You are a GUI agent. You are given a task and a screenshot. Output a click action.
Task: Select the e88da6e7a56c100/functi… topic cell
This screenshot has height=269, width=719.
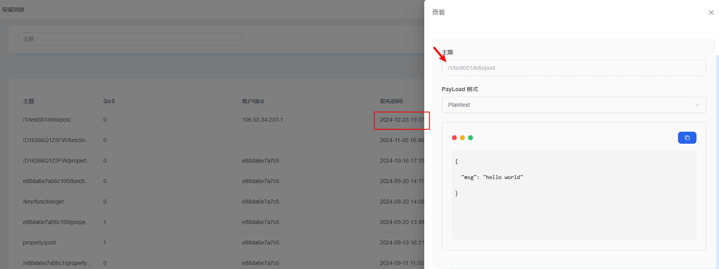[57, 181]
